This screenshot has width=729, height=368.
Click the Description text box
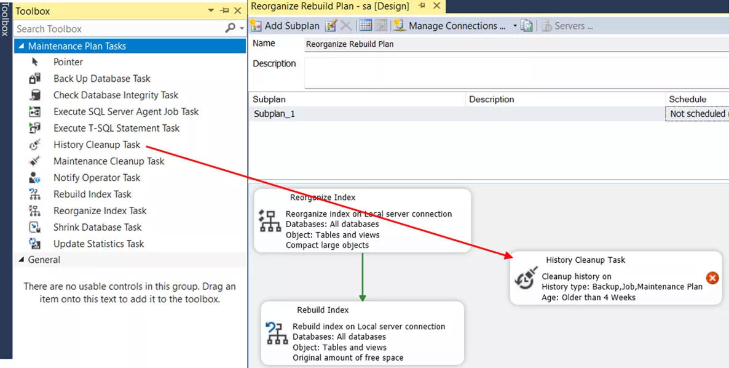516,73
